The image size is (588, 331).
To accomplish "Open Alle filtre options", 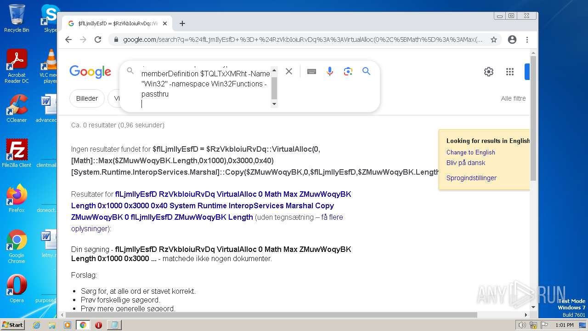I will (513, 98).
